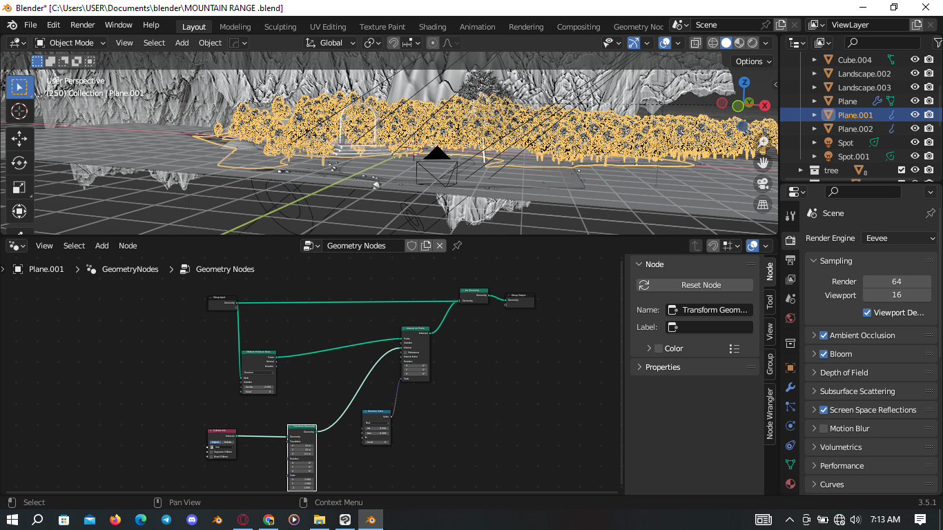Switch to Sculpting workspace tab
This screenshot has width=943, height=530.
click(x=280, y=27)
